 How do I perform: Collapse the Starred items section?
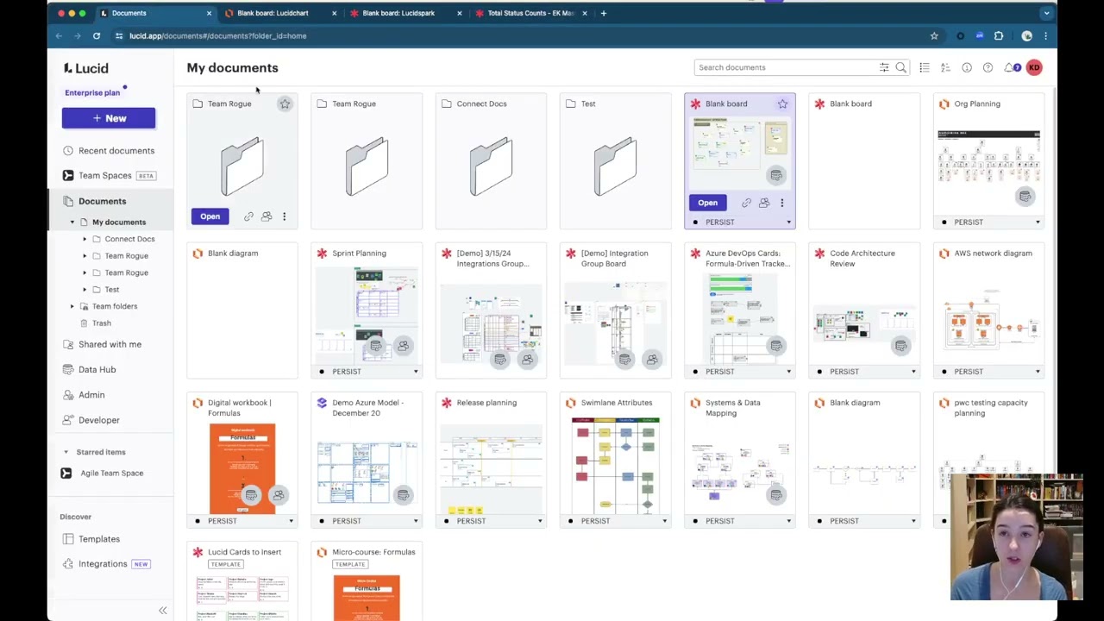pyautogui.click(x=66, y=452)
